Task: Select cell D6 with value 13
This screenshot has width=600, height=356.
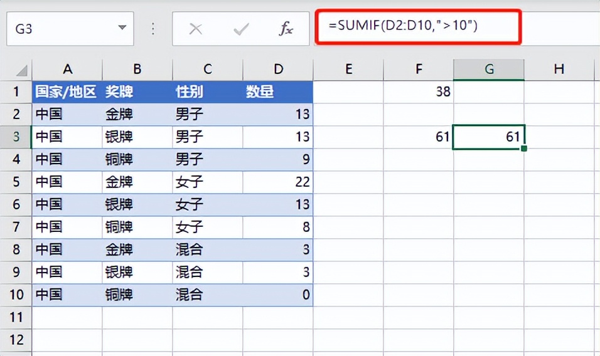Action: (x=278, y=204)
